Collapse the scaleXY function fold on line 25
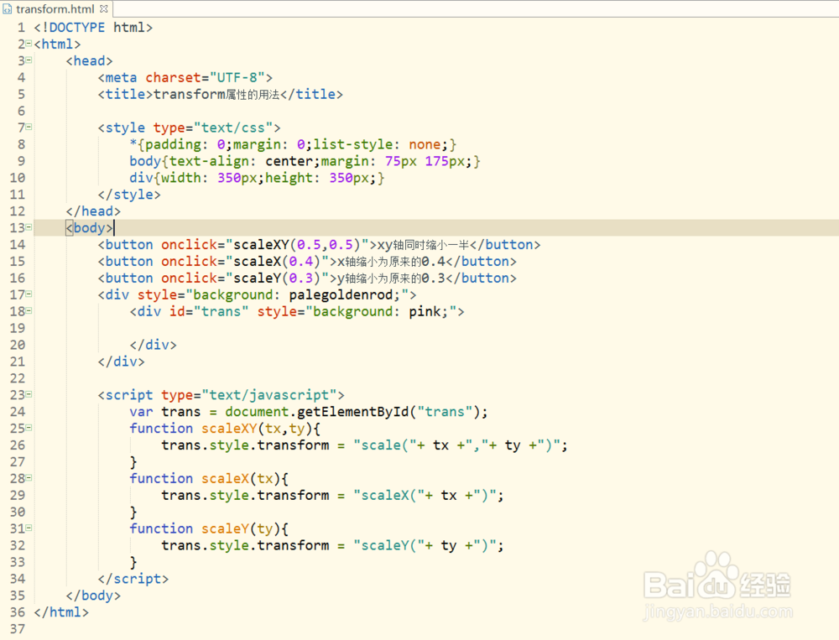The width and height of the screenshot is (839, 640). (x=29, y=428)
